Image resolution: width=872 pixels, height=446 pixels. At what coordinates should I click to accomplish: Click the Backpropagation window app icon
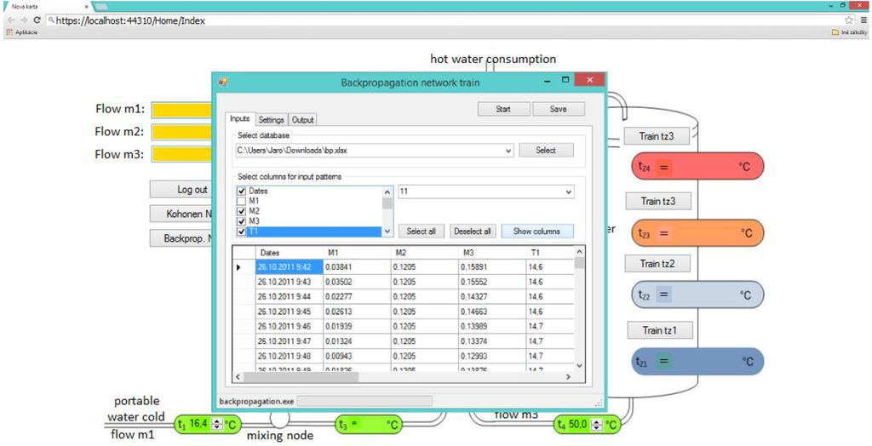(x=223, y=83)
